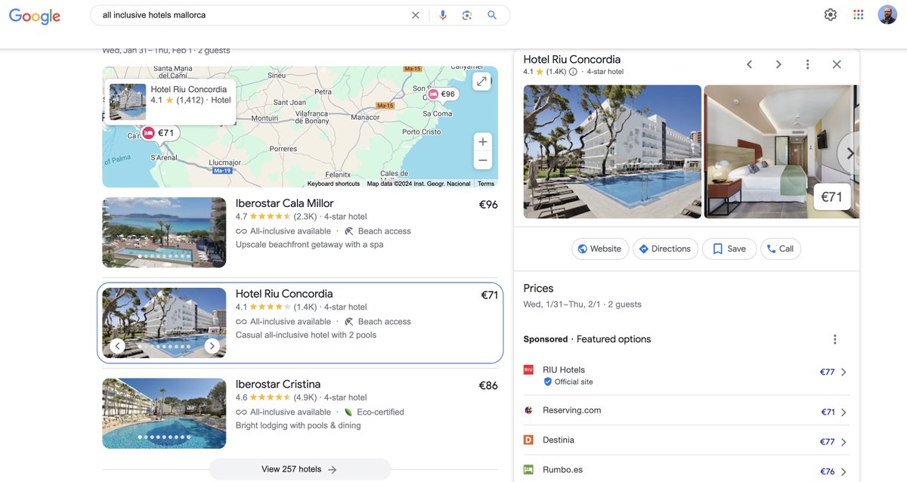Click Iberostar Cala Millor thumbnail photo
The height and width of the screenshot is (482, 907).
164,233
